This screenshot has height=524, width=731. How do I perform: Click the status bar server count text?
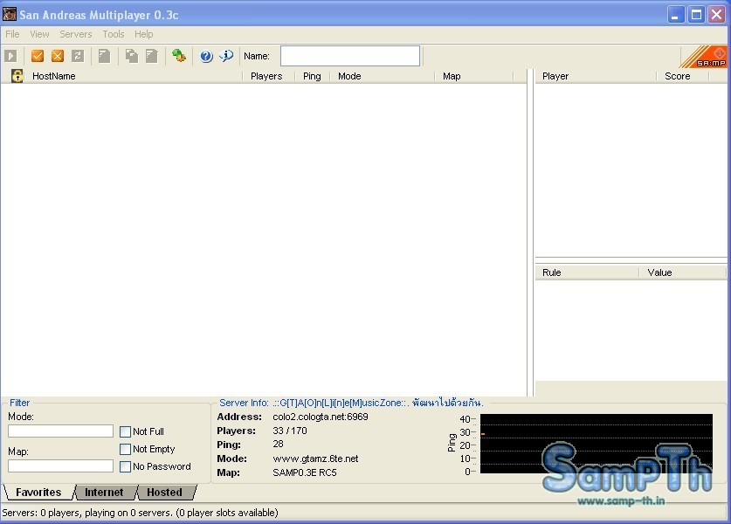pos(141,513)
